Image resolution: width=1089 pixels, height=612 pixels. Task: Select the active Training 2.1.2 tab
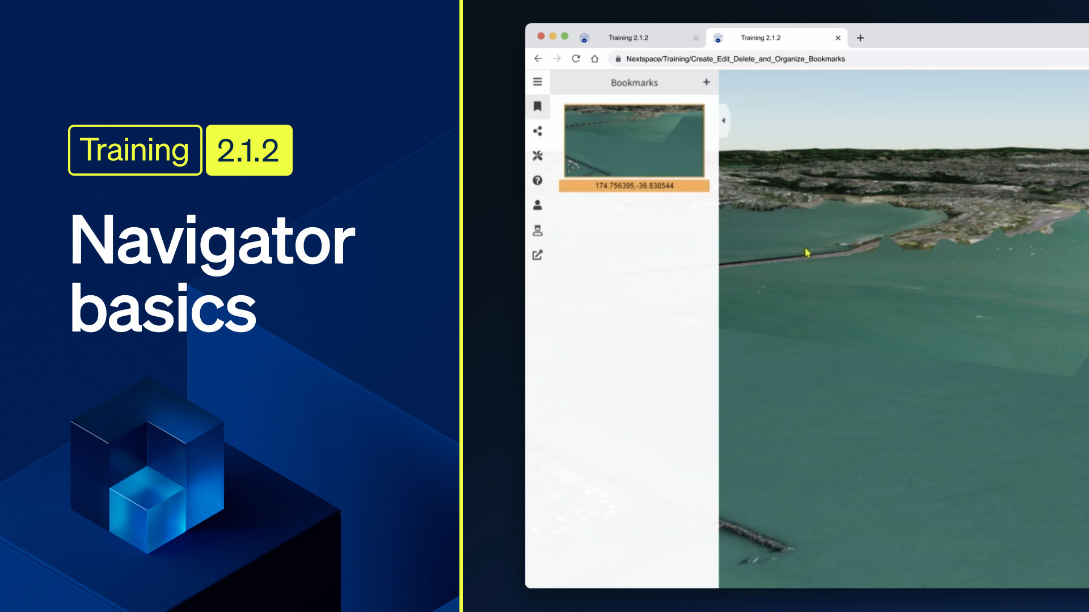pos(760,38)
